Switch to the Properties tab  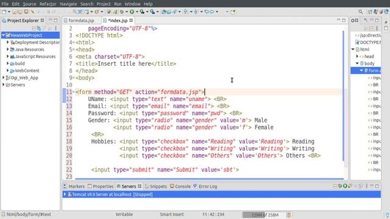point(101,186)
